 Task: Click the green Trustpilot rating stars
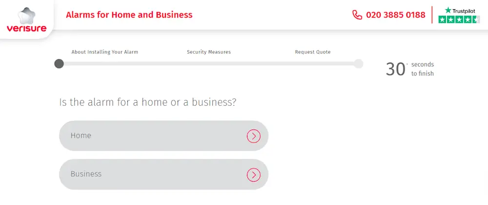(459, 19)
